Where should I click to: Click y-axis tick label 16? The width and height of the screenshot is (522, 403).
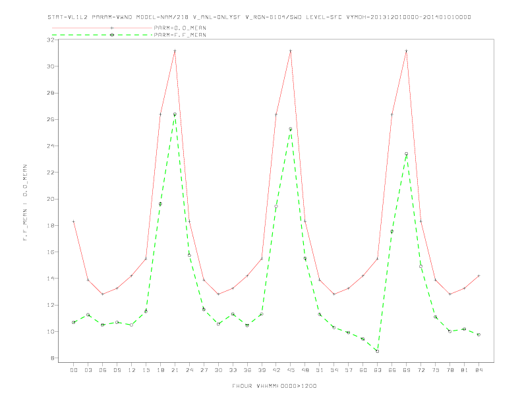coord(51,252)
